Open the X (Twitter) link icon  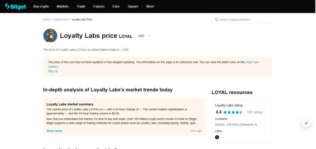tap(217, 137)
